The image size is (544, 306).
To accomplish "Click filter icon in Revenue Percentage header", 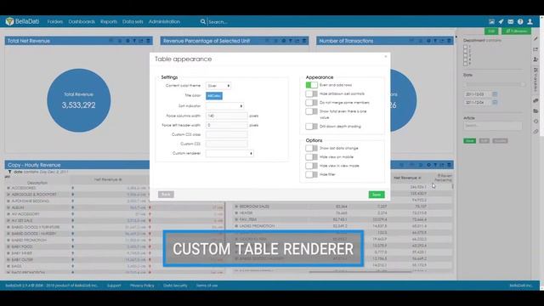I will (291, 41).
